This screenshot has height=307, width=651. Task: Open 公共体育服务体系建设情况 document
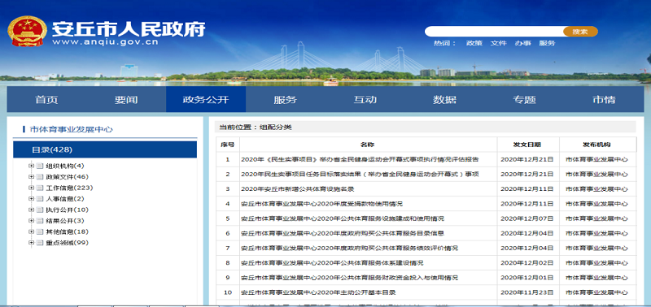point(332,262)
